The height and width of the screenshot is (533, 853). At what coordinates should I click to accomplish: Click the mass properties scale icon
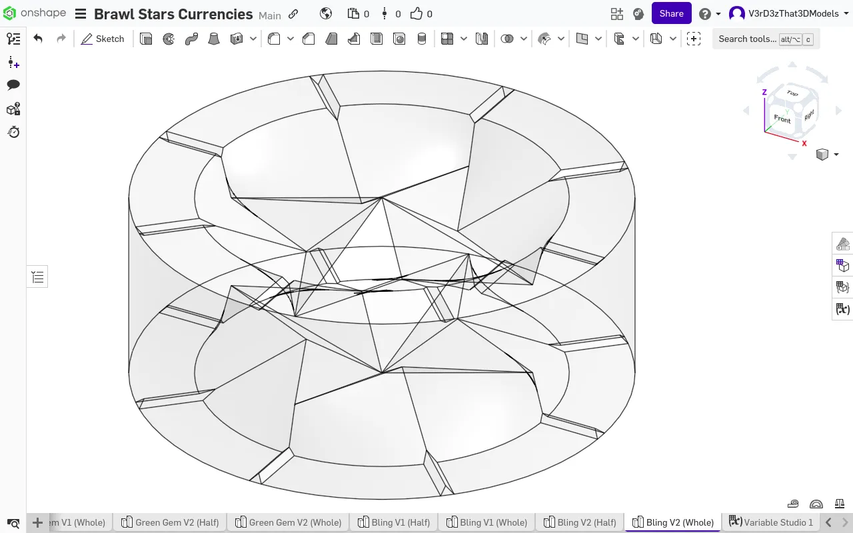tap(840, 504)
